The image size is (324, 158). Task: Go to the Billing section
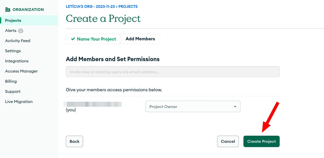(11, 81)
